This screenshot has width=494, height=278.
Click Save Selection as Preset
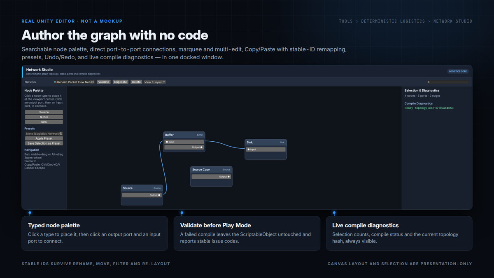point(44,143)
